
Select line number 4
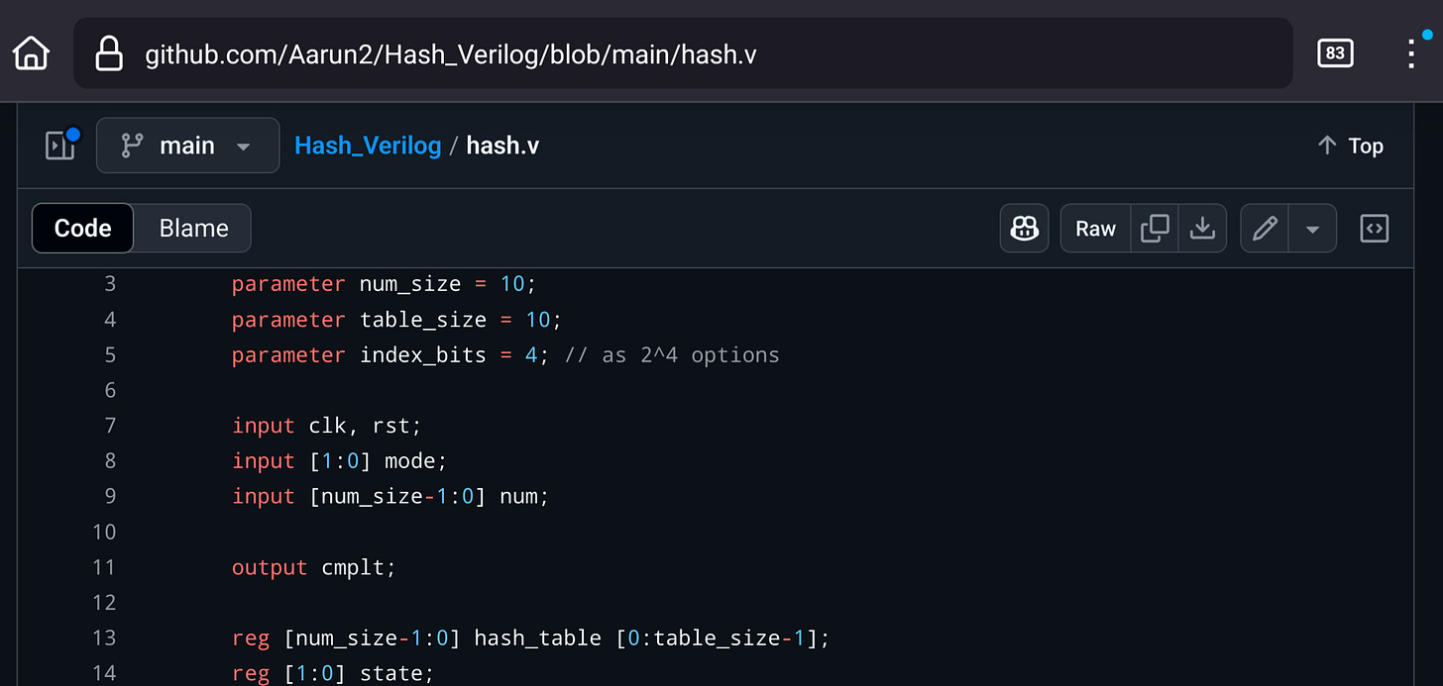point(110,320)
